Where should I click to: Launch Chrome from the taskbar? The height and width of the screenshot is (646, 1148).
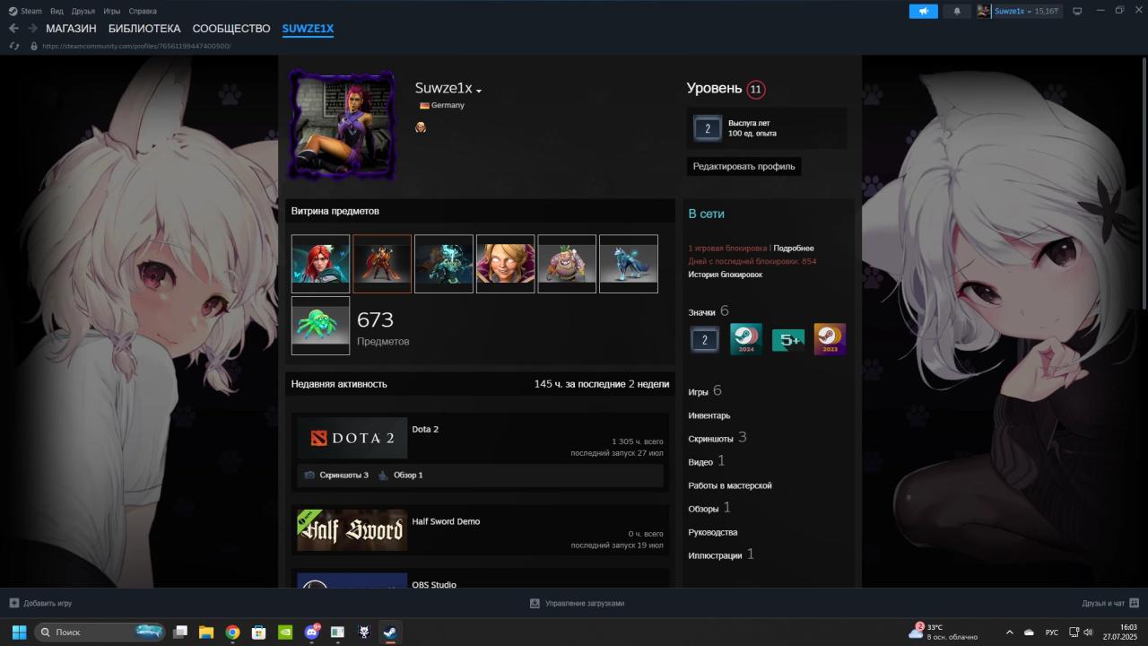click(x=232, y=632)
